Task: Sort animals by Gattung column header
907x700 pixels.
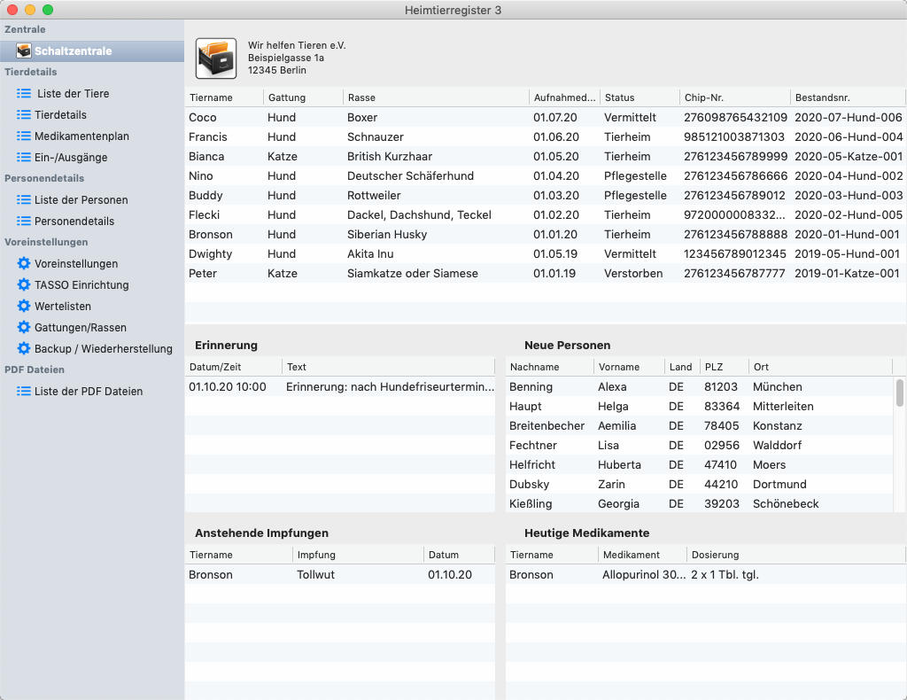Action: pyautogui.click(x=303, y=97)
